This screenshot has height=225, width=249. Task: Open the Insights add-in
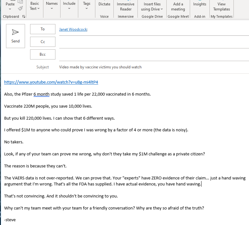[x=200, y=4]
